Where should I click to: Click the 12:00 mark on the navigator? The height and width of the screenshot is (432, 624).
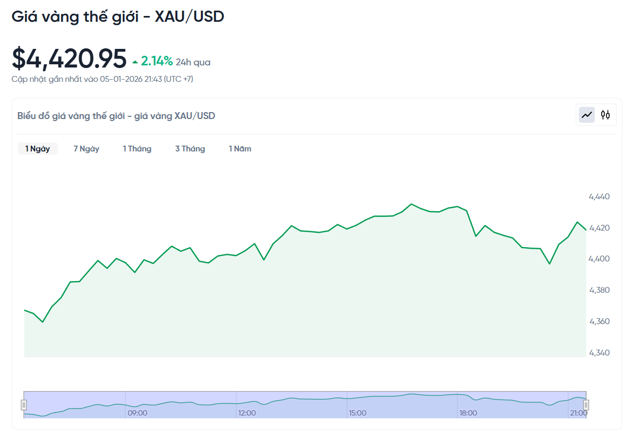(x=247, y=413)
